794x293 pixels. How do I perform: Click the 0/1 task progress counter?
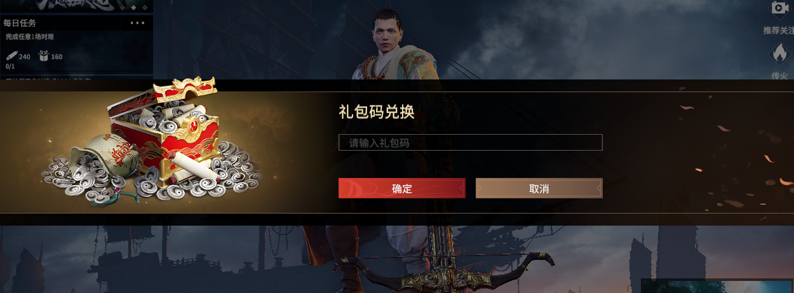pos(10,66)
